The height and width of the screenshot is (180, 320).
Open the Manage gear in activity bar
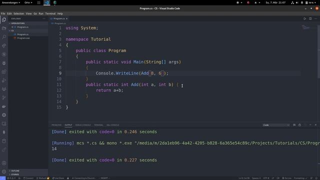pyautogui.click(x=4, y=171)
